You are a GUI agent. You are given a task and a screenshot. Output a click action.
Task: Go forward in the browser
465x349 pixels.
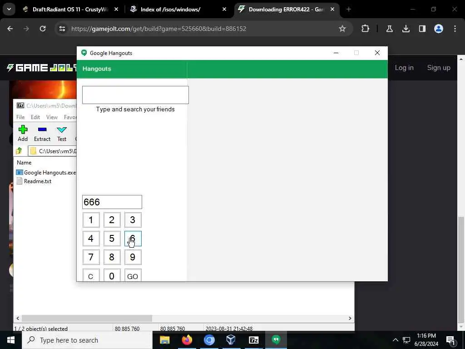26,29
